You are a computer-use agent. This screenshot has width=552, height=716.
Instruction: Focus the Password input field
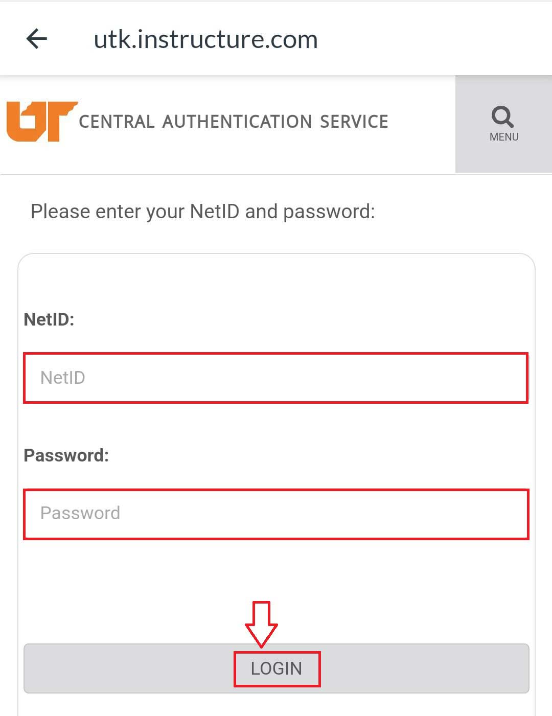pyautogui.click(x=276, y=514)
